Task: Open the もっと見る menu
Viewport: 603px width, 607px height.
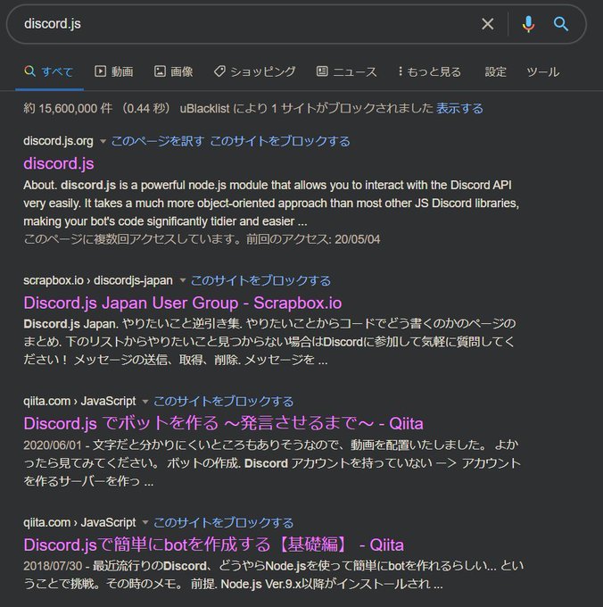Action: click(x=430, y=71)
